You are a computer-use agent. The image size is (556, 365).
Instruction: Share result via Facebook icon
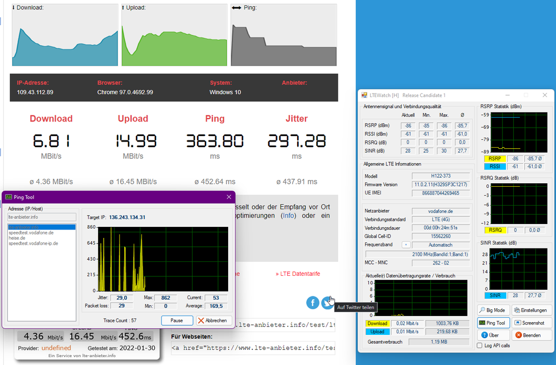(312, 303)
